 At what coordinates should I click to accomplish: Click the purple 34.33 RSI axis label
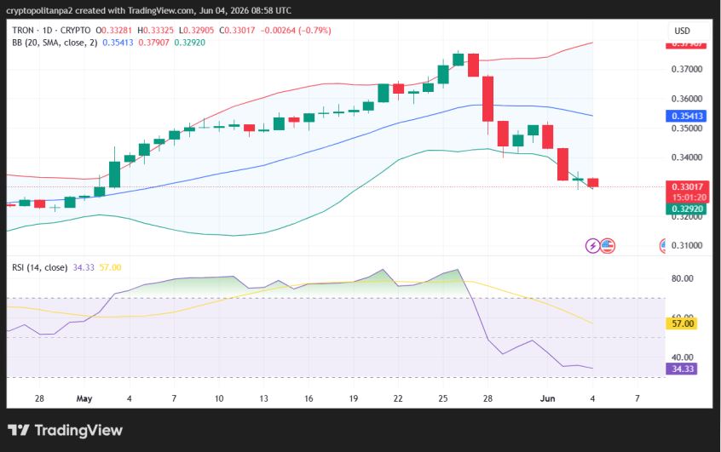point(682,369)
